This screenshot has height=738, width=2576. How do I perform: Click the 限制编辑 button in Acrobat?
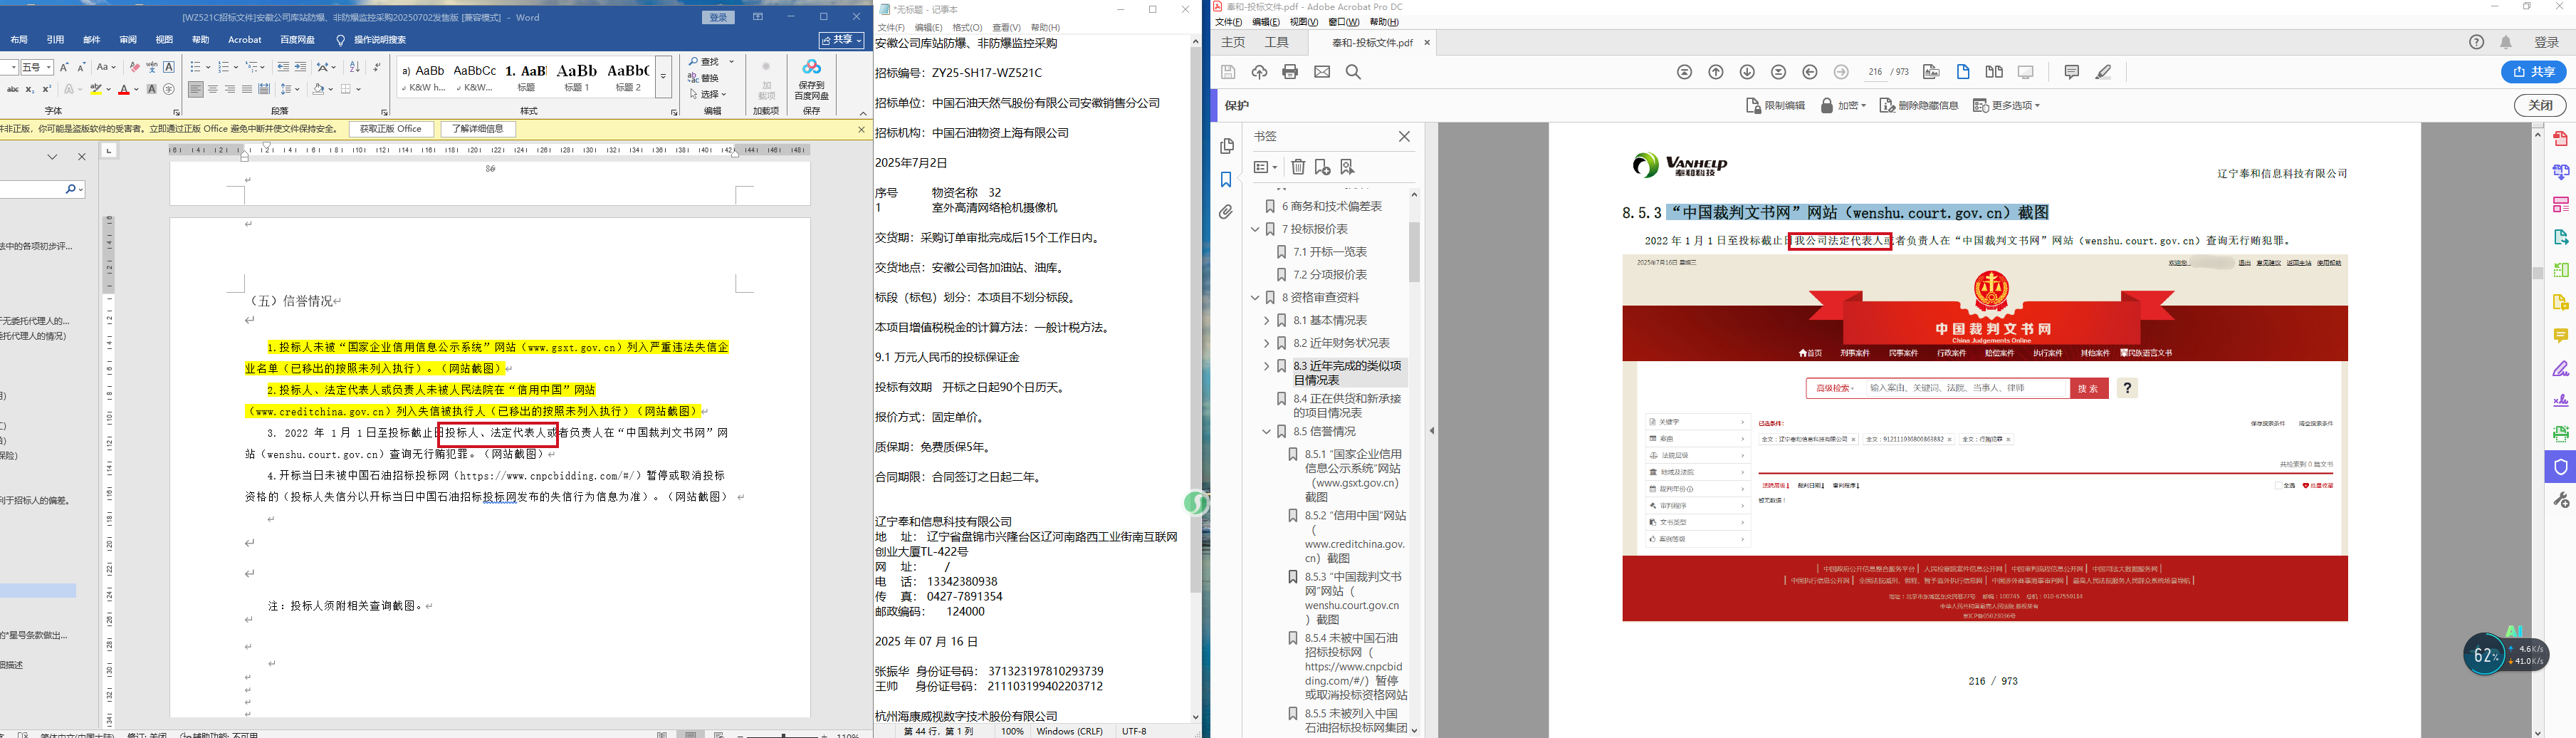tap(1776, 105)
